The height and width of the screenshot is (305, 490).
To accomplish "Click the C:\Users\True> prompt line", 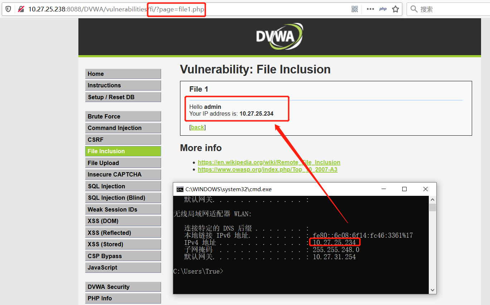I will click(x=198, y=271).
